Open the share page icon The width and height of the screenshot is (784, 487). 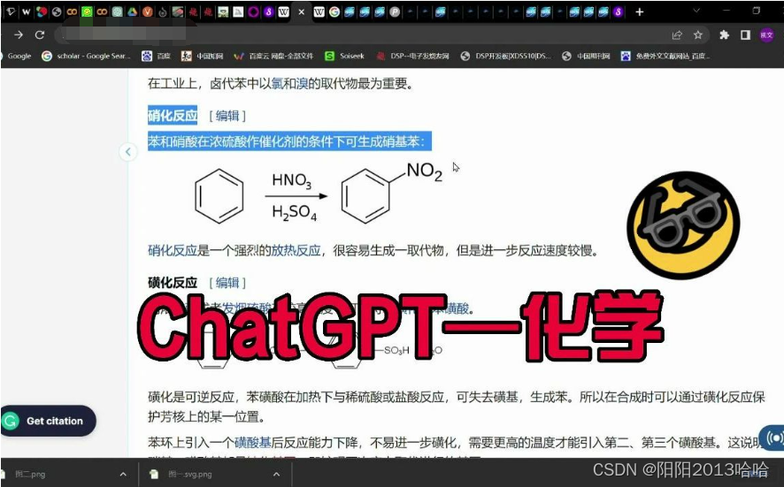click(677, 34)
